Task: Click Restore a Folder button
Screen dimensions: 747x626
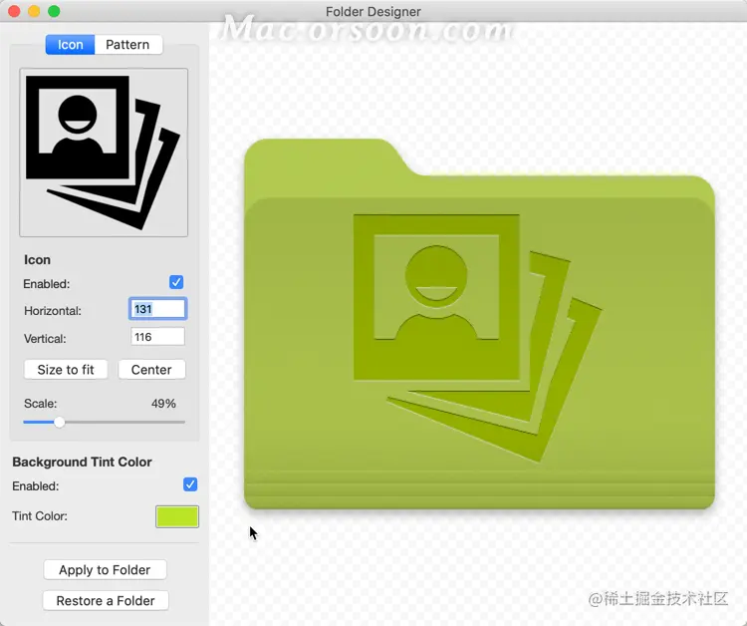Action: pos(106,601)
